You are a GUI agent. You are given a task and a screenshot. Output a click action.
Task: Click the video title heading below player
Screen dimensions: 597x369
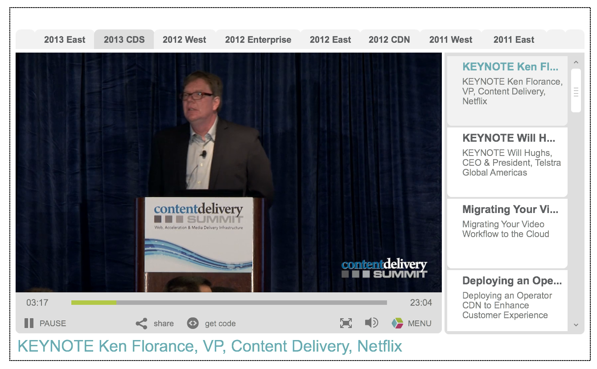click(x=210, y=346)
